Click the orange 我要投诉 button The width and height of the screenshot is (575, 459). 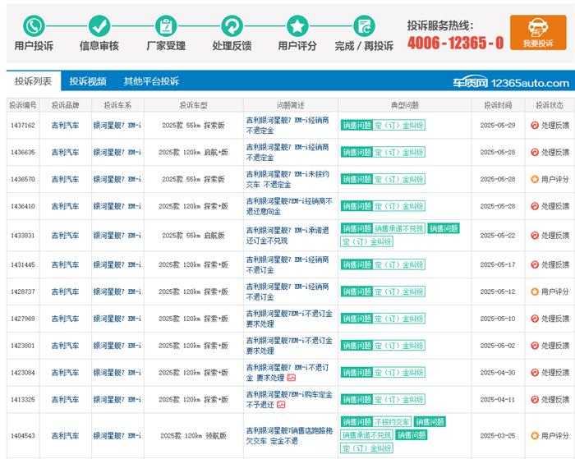pos(538,32)
